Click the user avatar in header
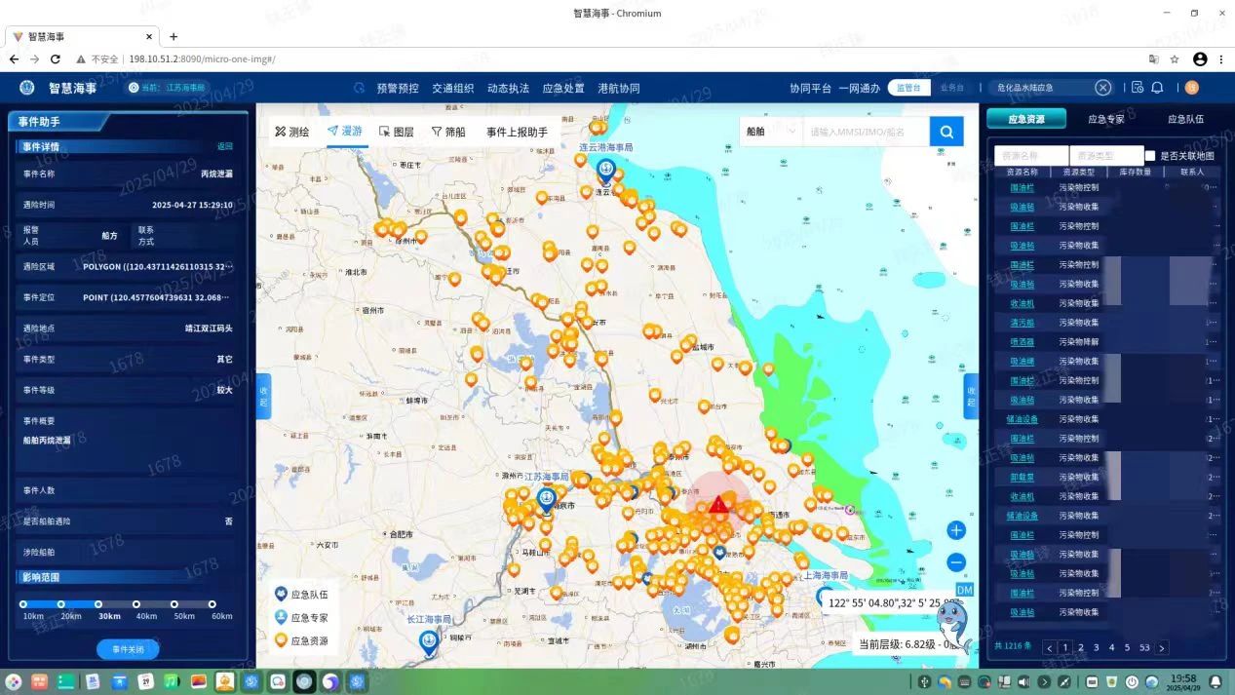Viewport: 1235px width, 695px height. 1191,88
